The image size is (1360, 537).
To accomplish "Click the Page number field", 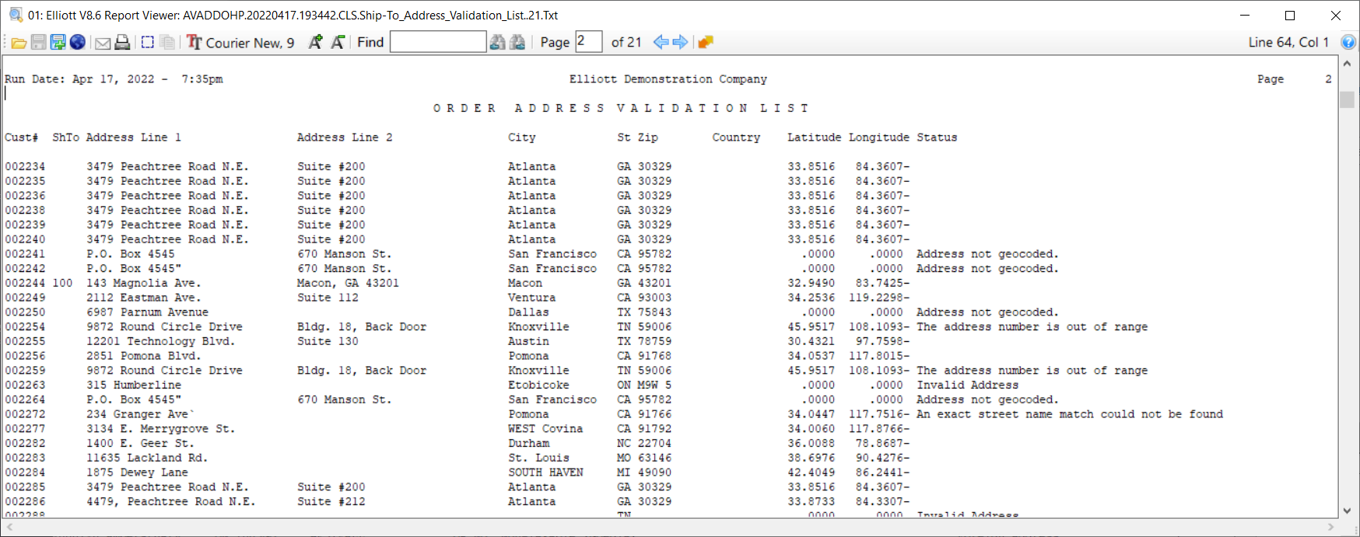I will [589, 41].
